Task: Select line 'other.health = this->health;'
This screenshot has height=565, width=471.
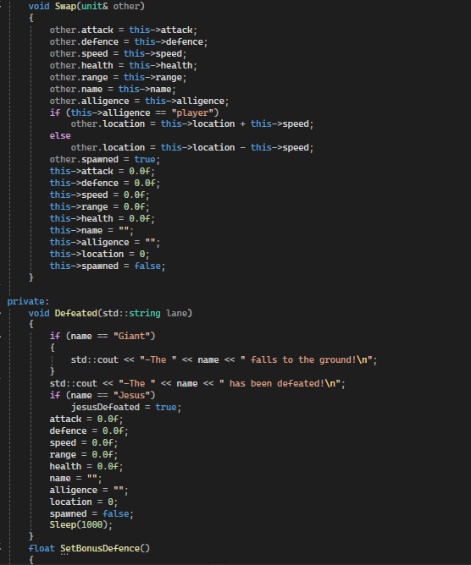Action: [x=123, y=66]
